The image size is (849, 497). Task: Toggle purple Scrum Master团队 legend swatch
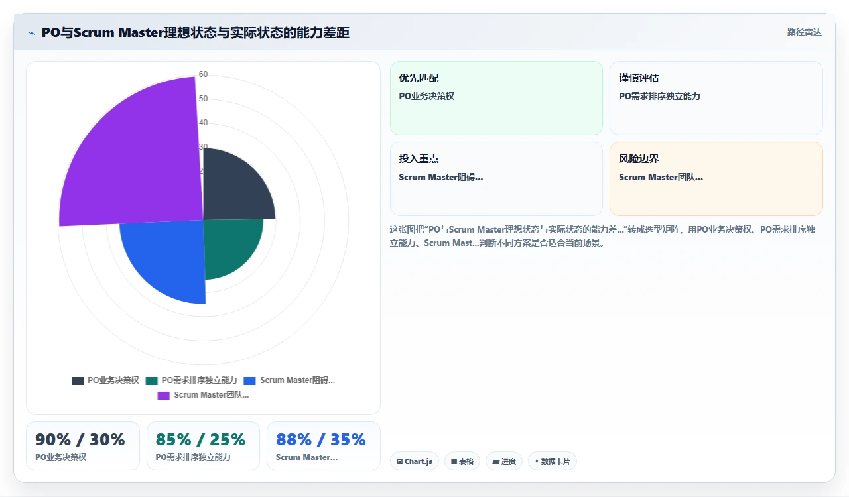tap(164, 395)
